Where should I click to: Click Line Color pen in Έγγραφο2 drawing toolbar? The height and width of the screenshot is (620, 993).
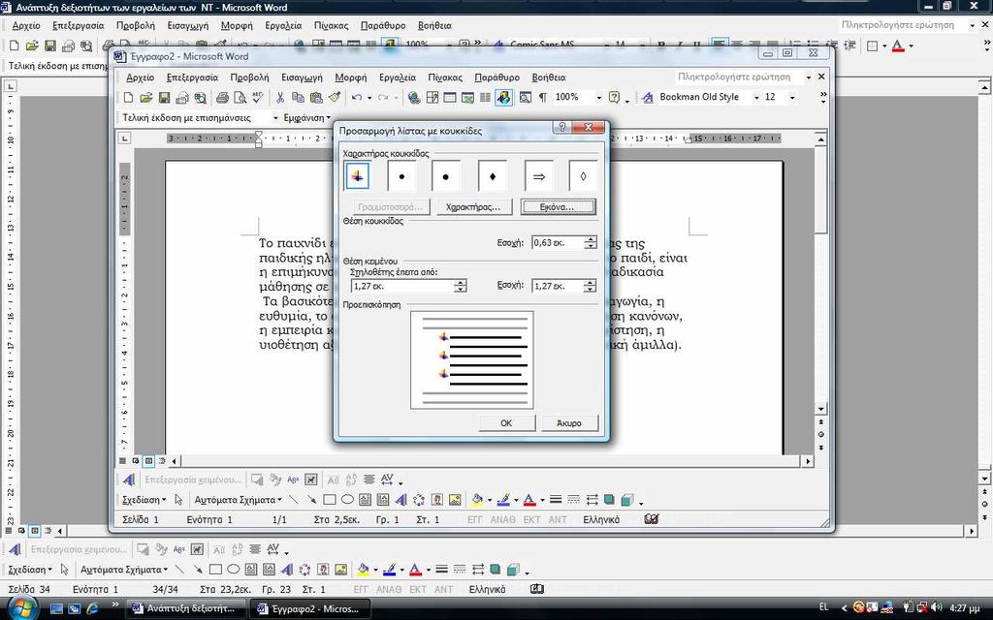(x=504, y=500)
